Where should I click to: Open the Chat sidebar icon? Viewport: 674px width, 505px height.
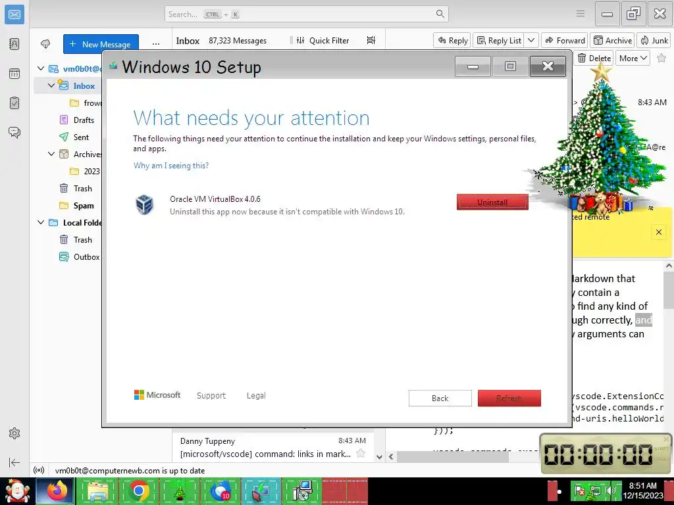point(14,132)
